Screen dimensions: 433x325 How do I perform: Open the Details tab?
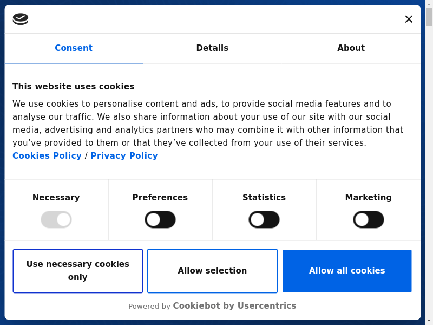(x=212, y=48)
